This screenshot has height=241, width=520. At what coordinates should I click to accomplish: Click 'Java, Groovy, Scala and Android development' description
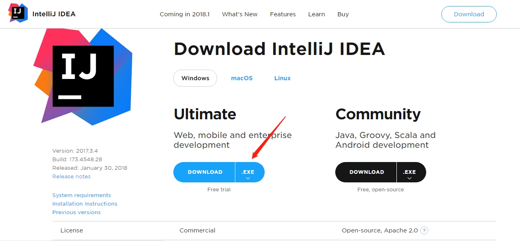pos(385,140)
